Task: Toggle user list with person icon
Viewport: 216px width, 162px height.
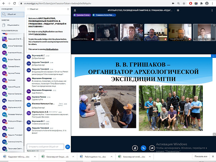Action: pos(75,10)
